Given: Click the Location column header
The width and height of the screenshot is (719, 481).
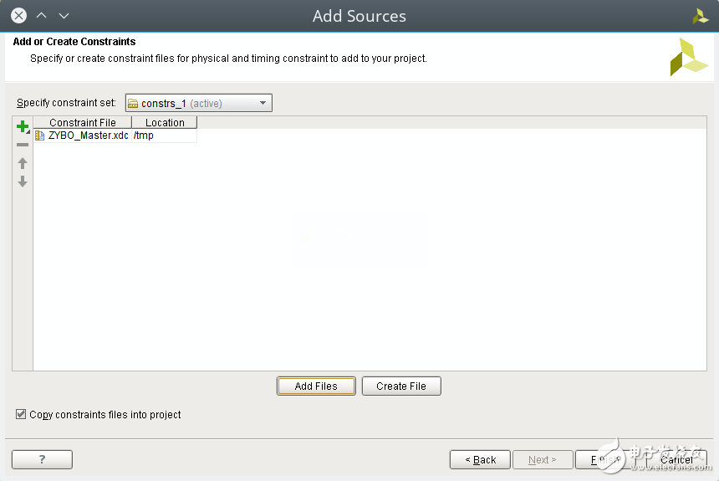Looking at the screenshot, I should (x=165, y=122).
